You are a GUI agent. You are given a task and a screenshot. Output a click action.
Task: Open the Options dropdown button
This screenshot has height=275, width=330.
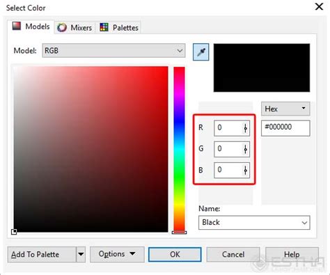click(x=117, y=254)
